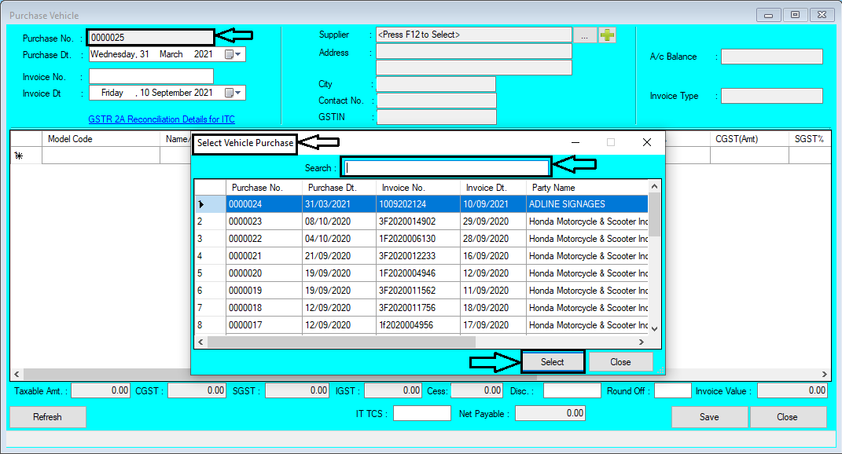Click the City field

click(x=436, y=84)
